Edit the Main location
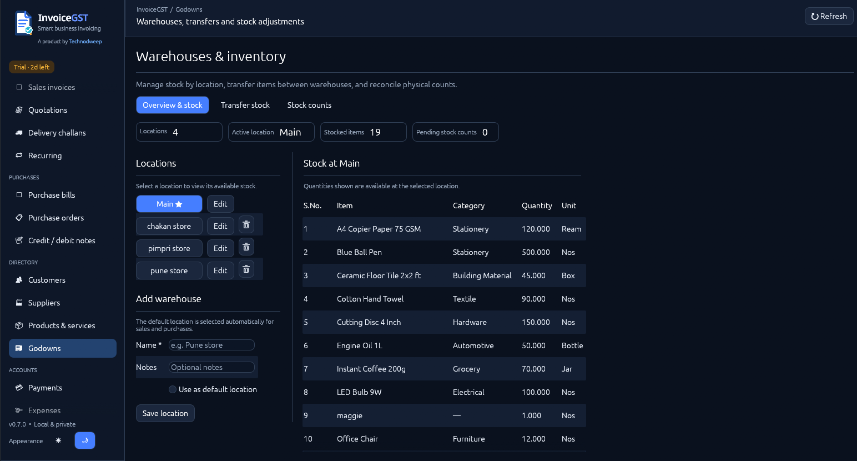Screen dimensions: 857x461 (x=220, y=204)
